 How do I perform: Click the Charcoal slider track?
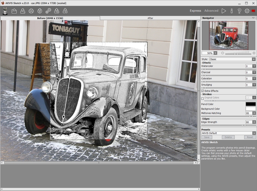[228, 75]
